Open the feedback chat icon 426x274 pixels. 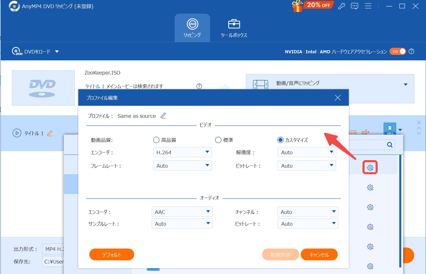(x=355, y=6)
